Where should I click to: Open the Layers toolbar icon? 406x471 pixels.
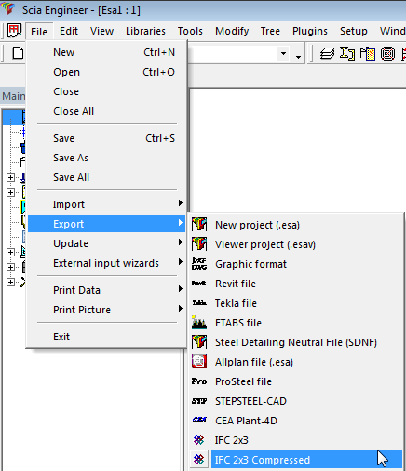coord(327,53)
